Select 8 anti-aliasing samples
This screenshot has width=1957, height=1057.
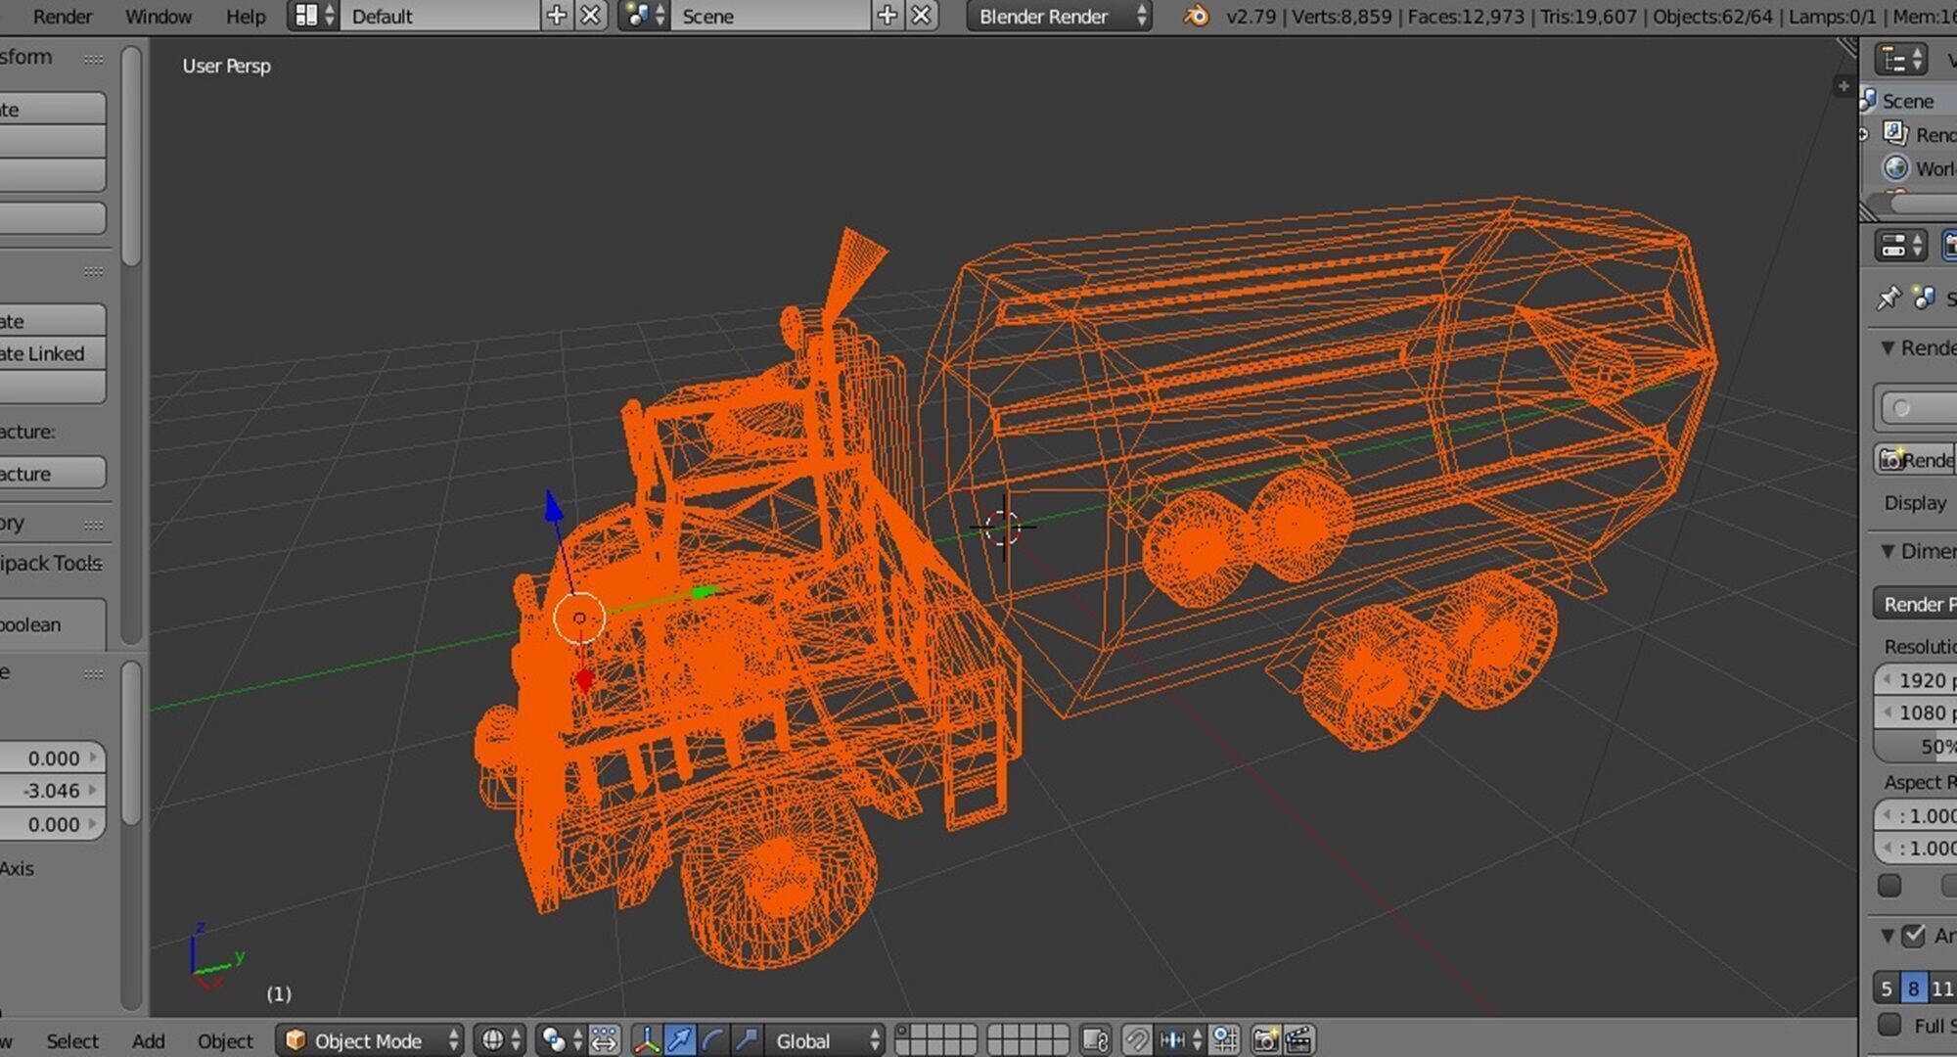(1914, 988)
